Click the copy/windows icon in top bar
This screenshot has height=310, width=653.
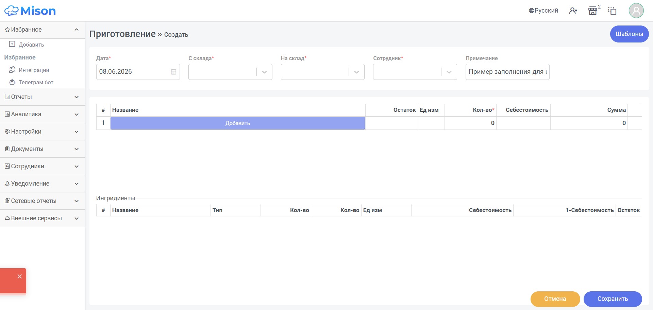pos(613,11)
